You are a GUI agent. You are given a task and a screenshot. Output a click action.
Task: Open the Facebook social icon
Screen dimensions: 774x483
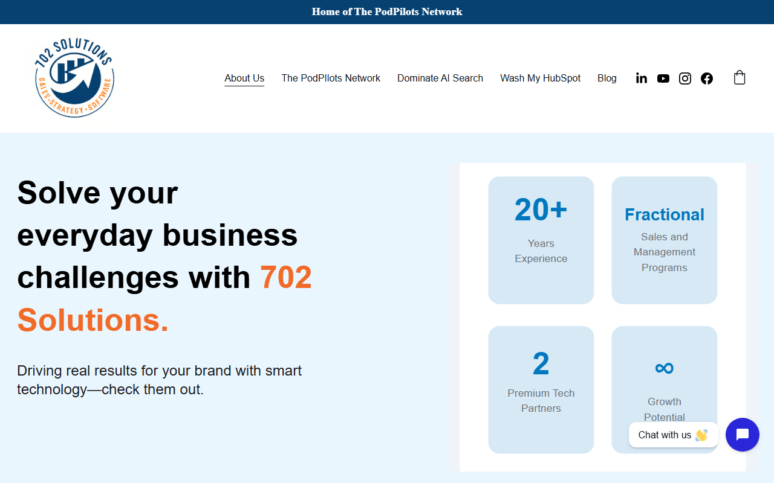click(x=707, y=78)
